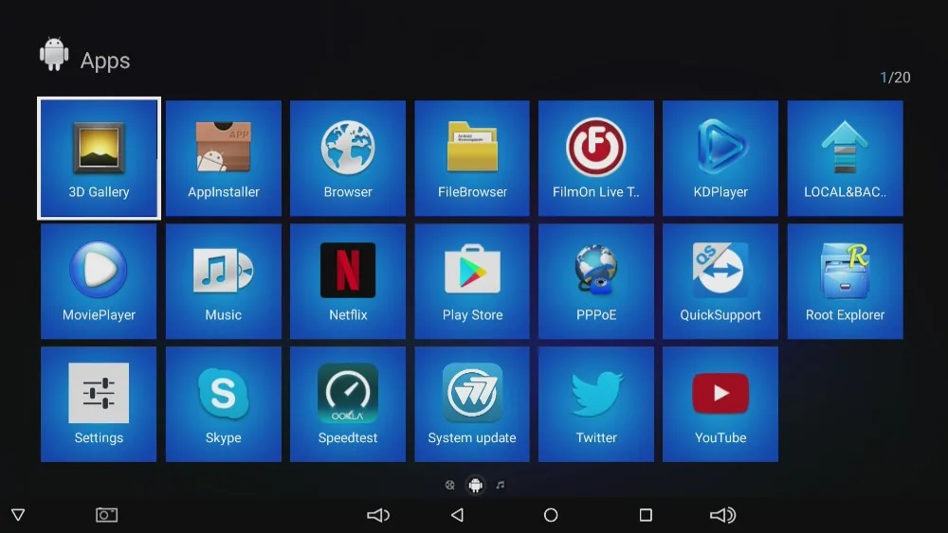
Task: Select the Android apps page indicator
Action: (x=476, y=485)
